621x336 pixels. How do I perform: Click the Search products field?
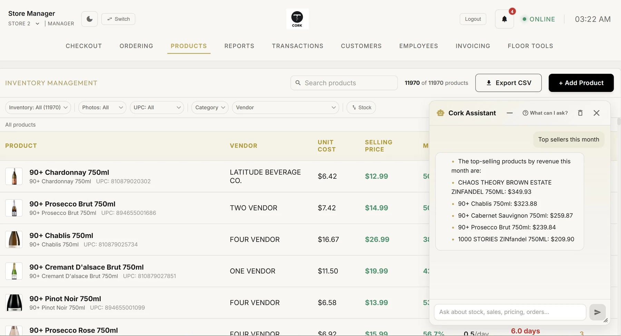point(344,83)
